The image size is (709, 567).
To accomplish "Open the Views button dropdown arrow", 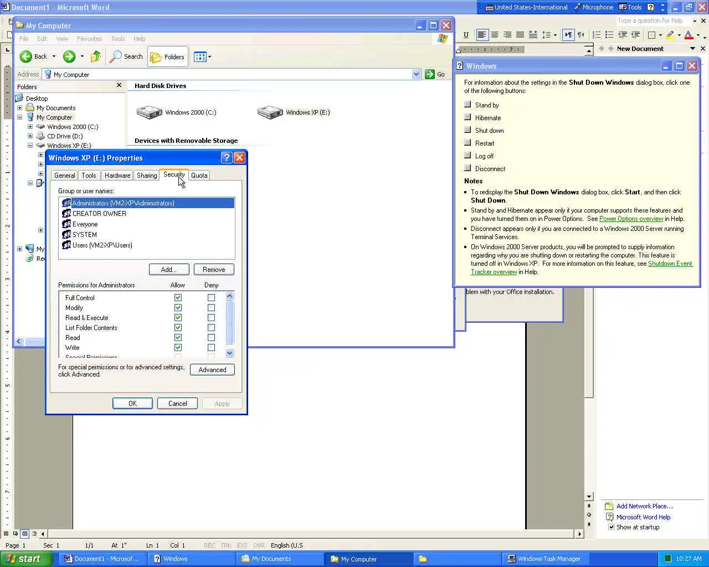I will (209, 56).
